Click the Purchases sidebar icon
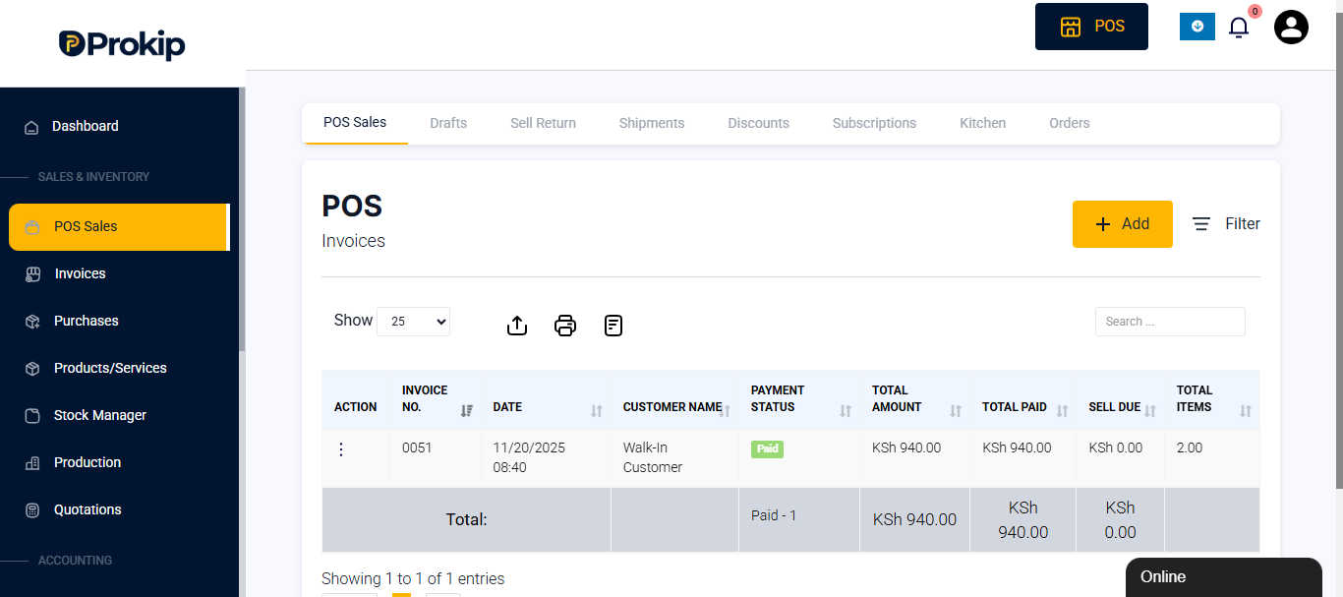The height and width of the screenshot is (597, 1343). coord(32,322)
